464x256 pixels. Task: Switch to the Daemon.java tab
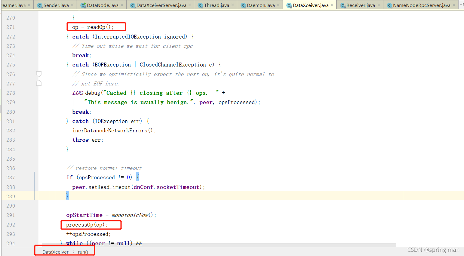coord(261,5)
